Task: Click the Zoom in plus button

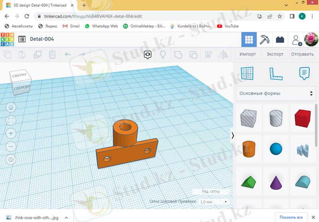Action: coord(11,133)
